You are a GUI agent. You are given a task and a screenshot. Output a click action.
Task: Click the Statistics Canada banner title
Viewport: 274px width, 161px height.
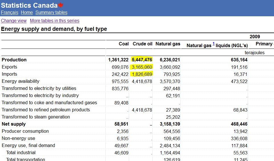point(29,5)
